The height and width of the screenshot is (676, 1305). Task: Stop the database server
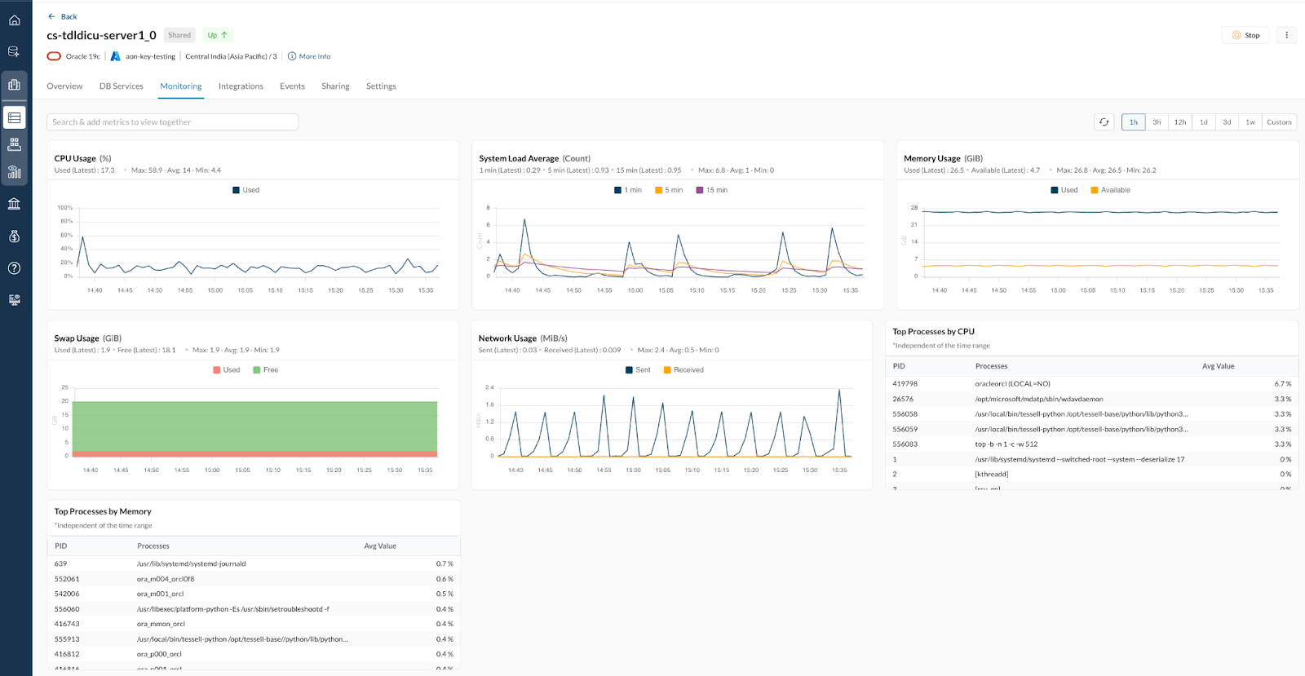(x=1245, y=35)
